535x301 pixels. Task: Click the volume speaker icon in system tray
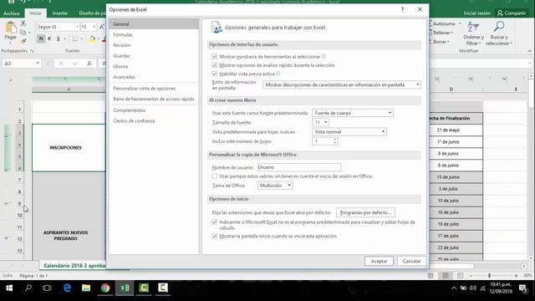click(473, 288)
